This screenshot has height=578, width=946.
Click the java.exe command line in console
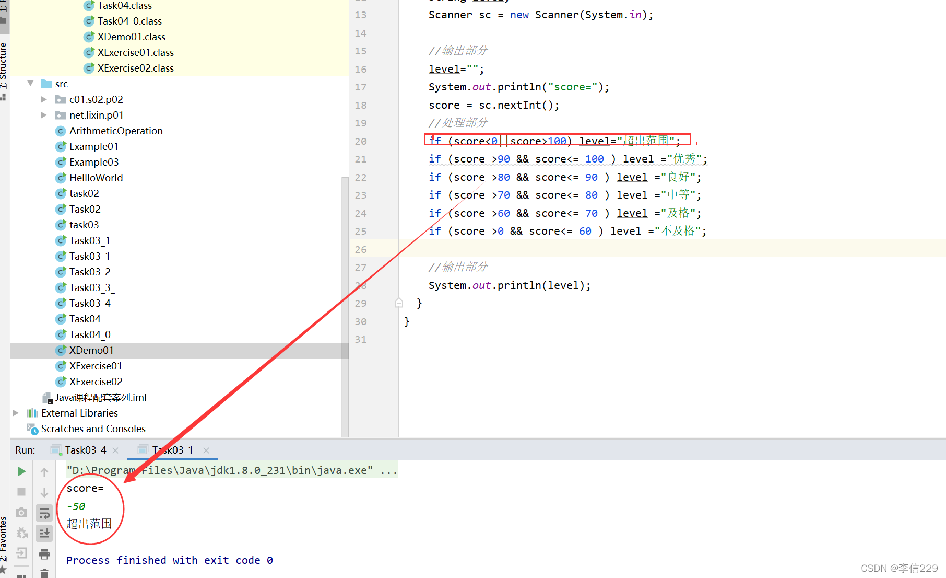click(232, 470)
